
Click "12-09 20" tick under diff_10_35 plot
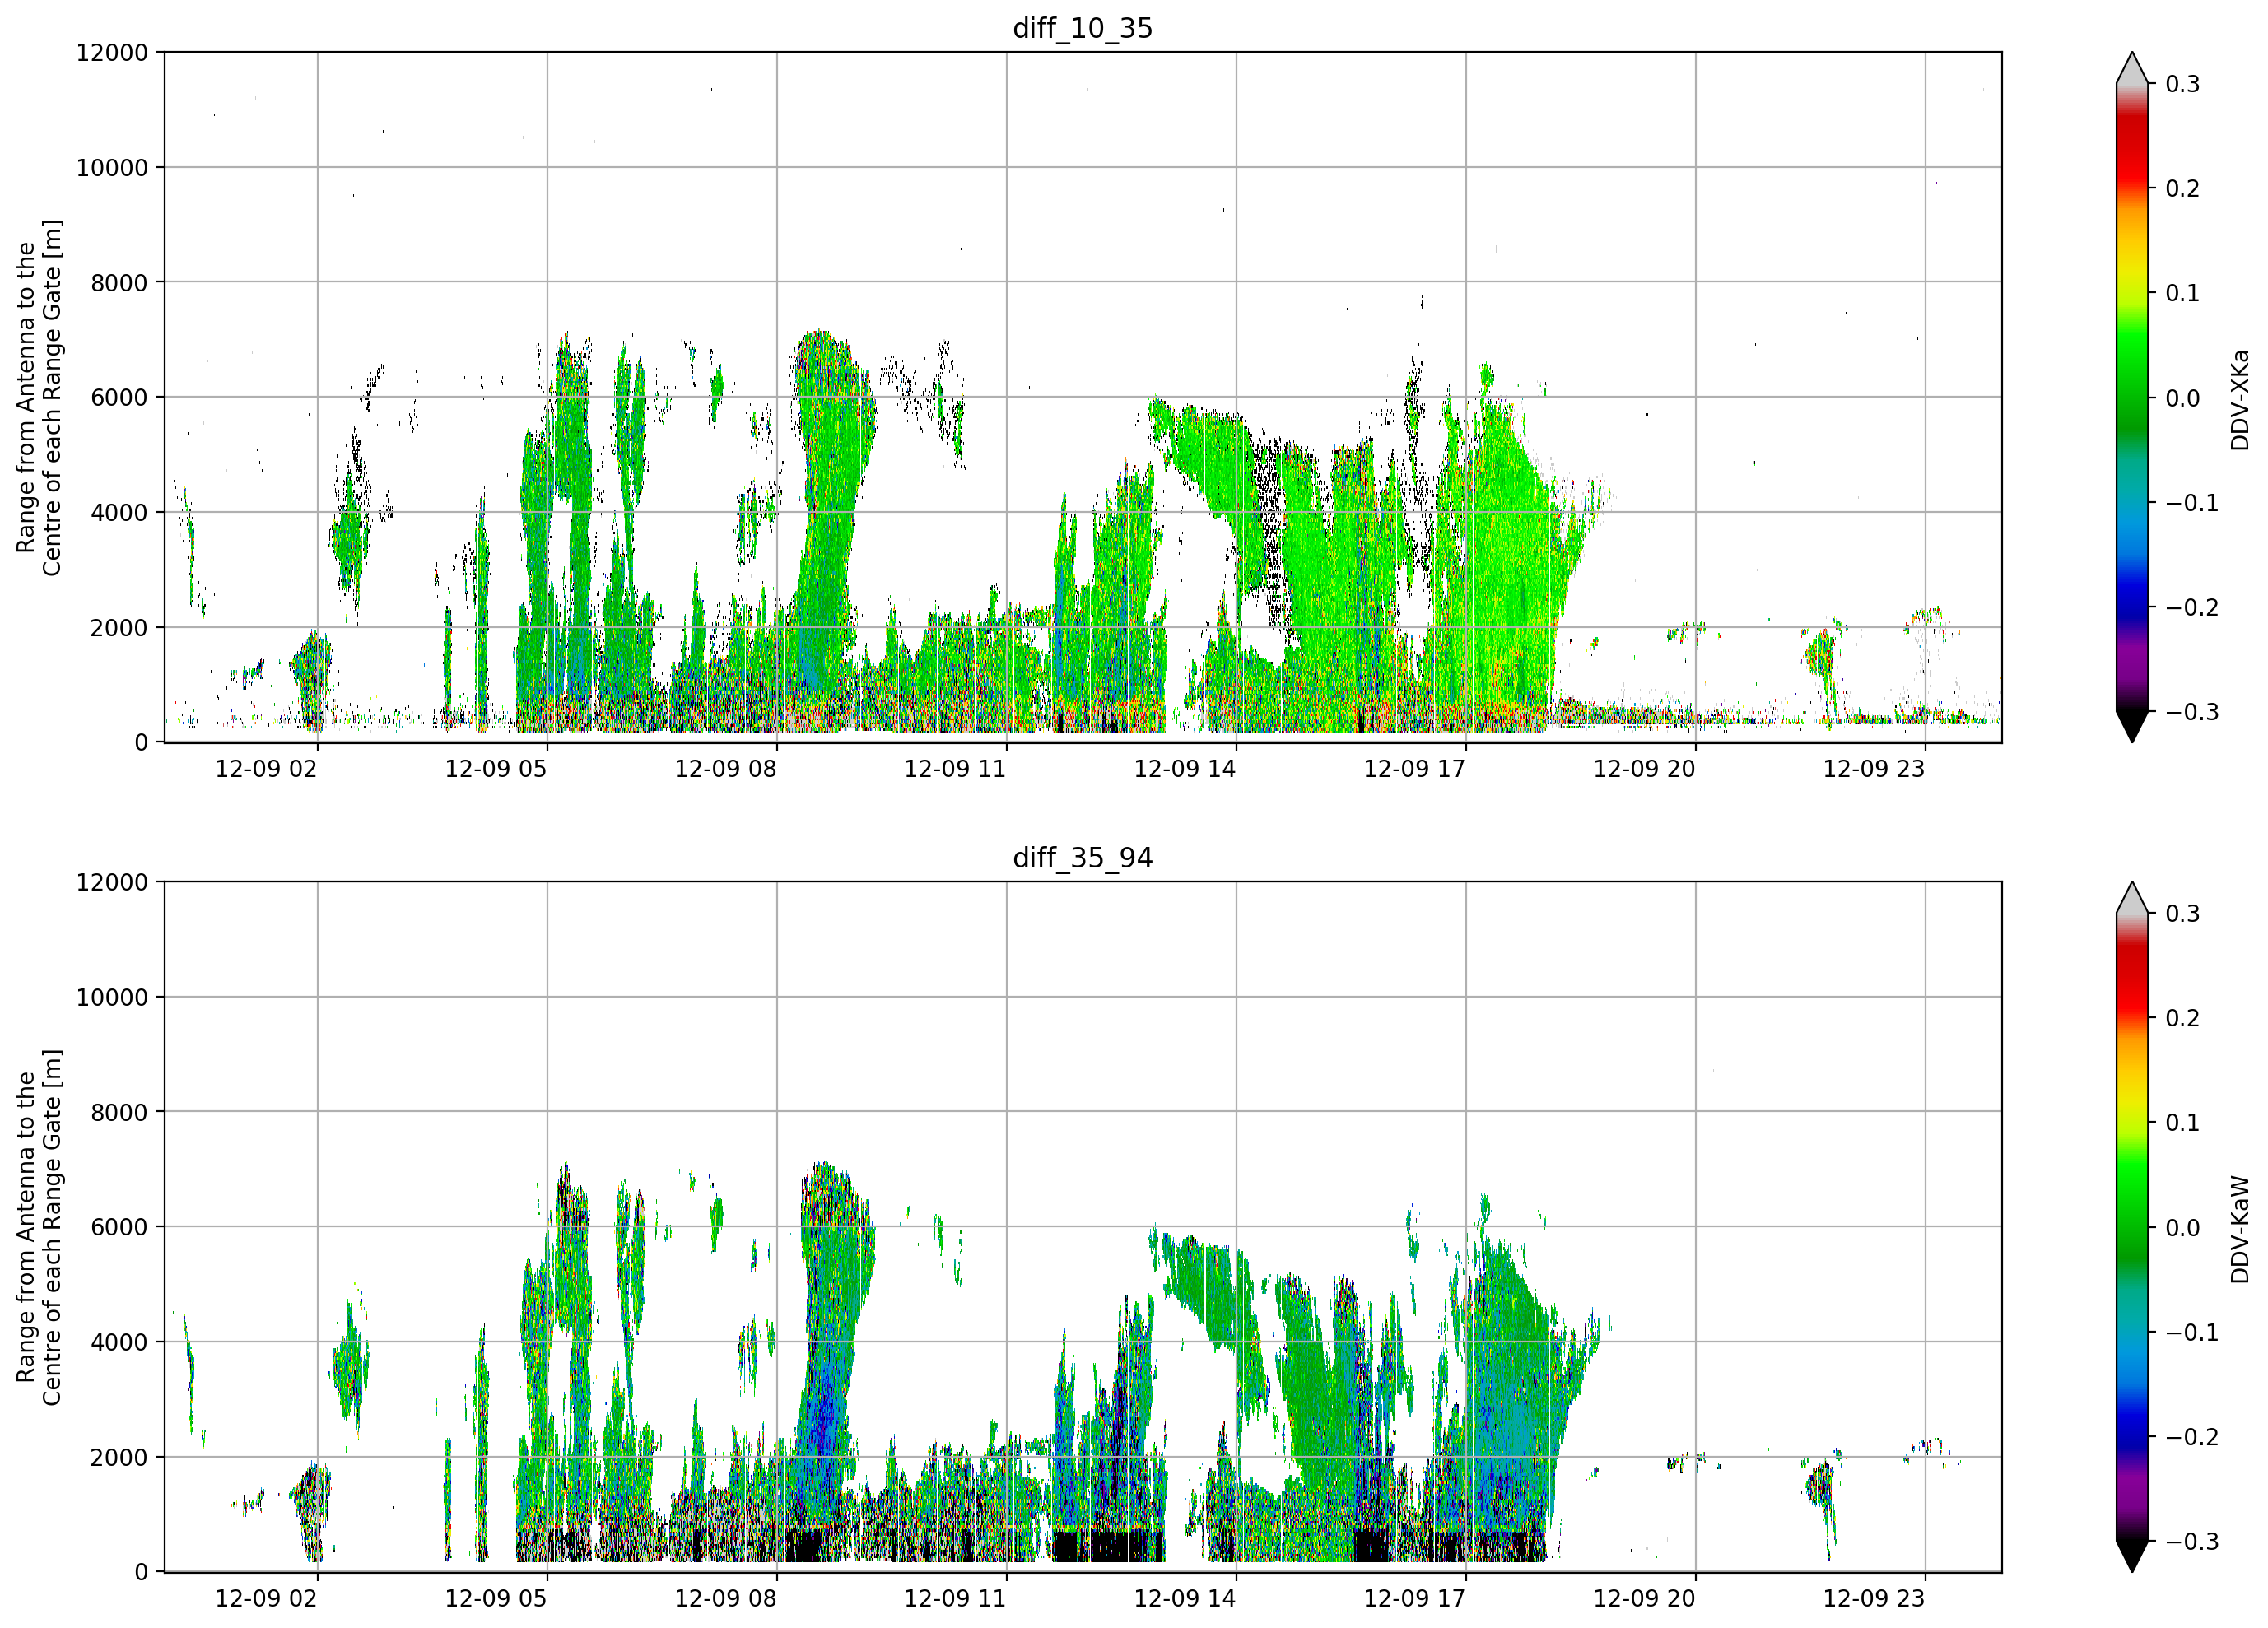coord(1644,769)
